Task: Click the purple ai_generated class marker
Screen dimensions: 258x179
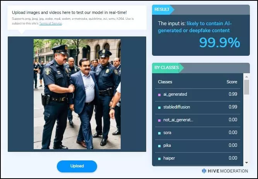Action: pyautogui.click(x=159, y=95)
